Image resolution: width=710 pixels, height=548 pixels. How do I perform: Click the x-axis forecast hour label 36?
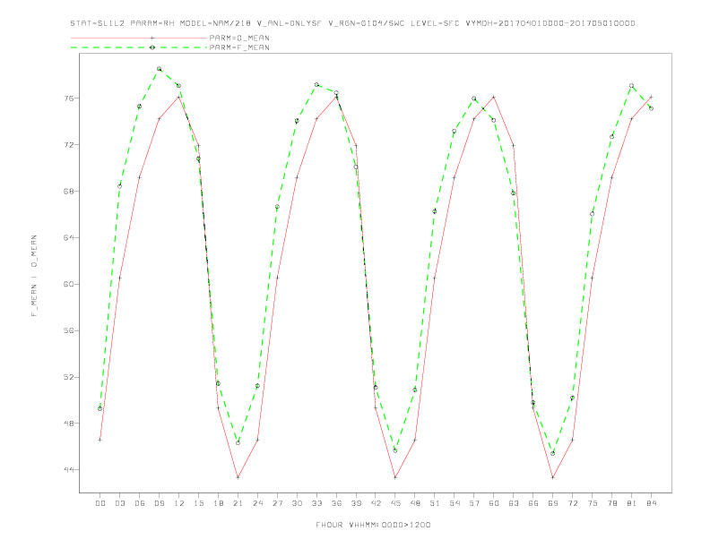coord(336,503)
